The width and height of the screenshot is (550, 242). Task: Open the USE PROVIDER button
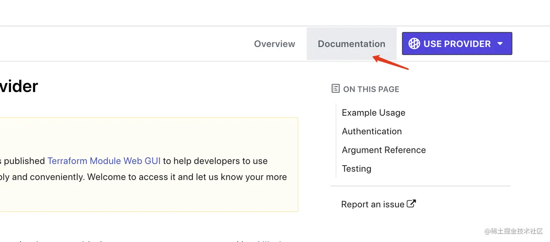pos(457,44)
